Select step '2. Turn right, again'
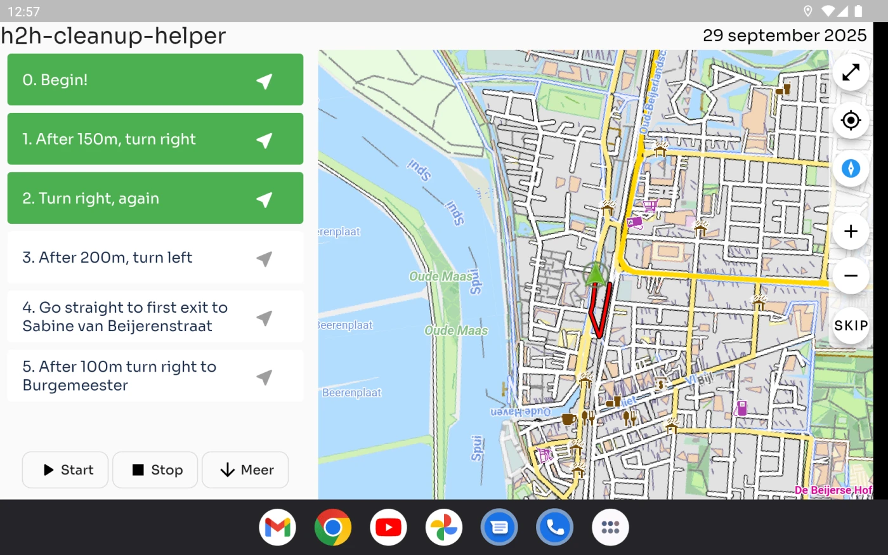 tap(155, 198)
